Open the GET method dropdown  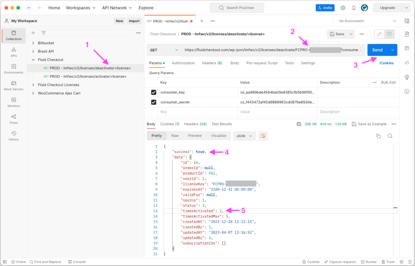[164, 50]
